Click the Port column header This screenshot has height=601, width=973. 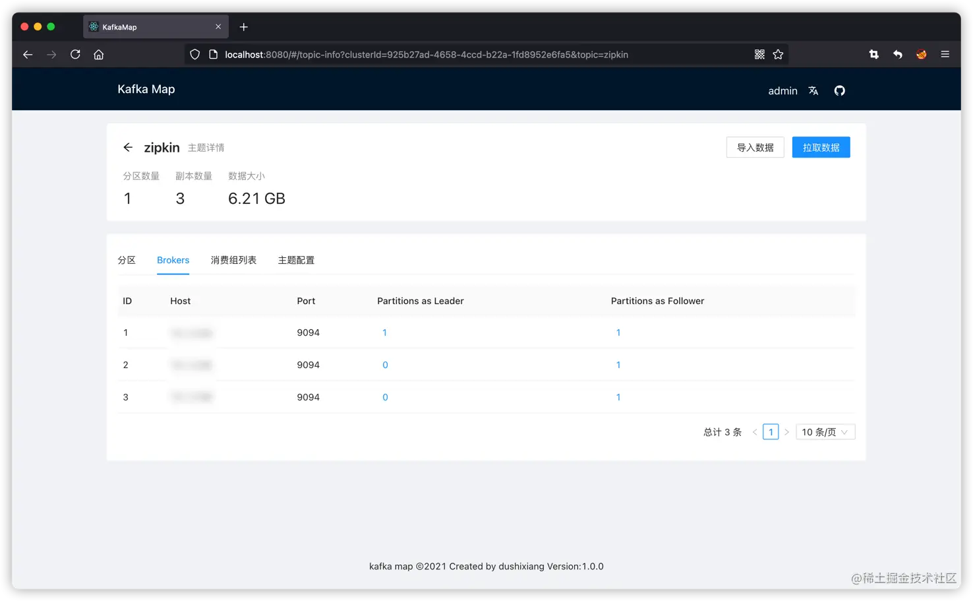point(306,301)
